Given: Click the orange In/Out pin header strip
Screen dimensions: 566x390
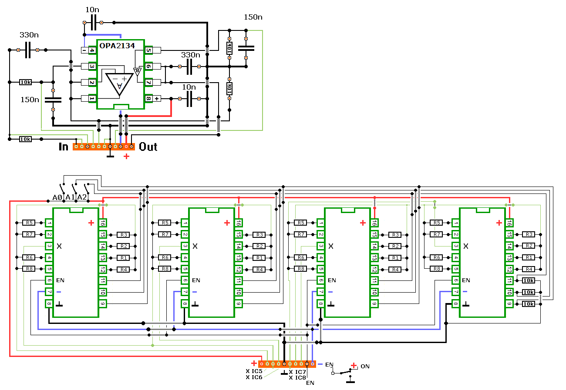Looking at the screenshot, I should (x=104, y=147).
